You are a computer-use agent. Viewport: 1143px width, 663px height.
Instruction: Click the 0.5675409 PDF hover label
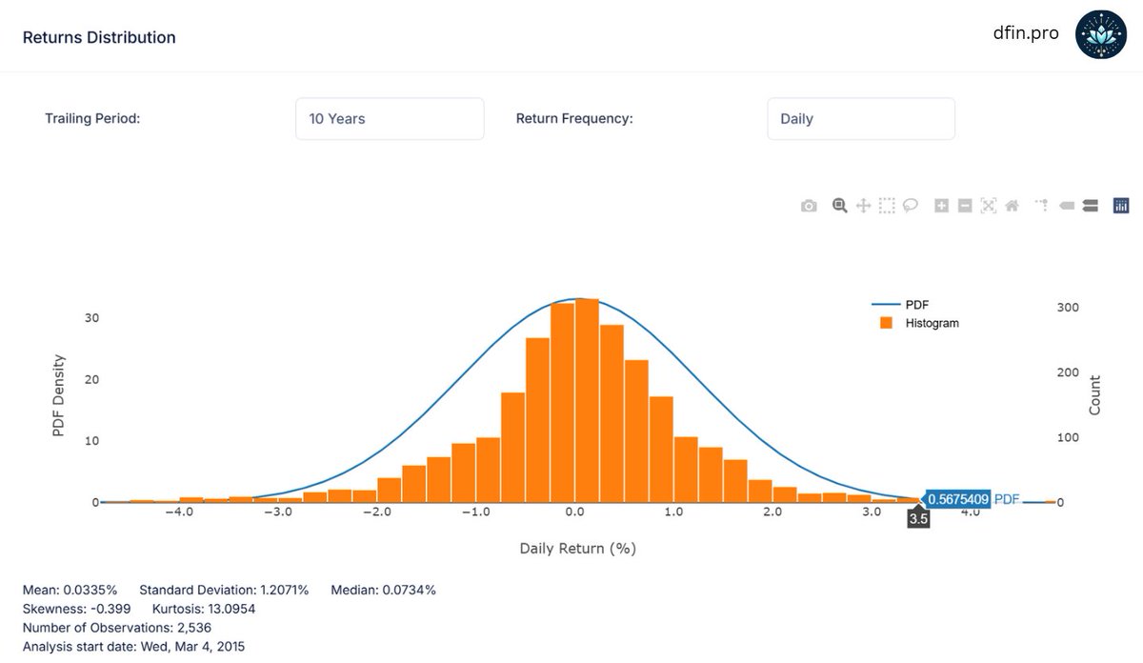tap(958, 498)
